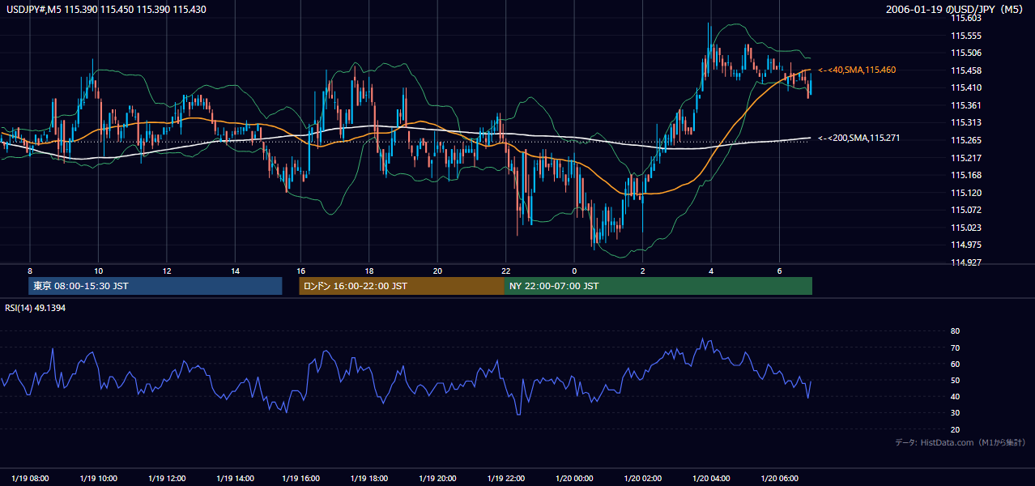Select the NY 22:00-07:00 JST session bar
The width and height of the screenshot is (1035, 486).
point(658,286)
